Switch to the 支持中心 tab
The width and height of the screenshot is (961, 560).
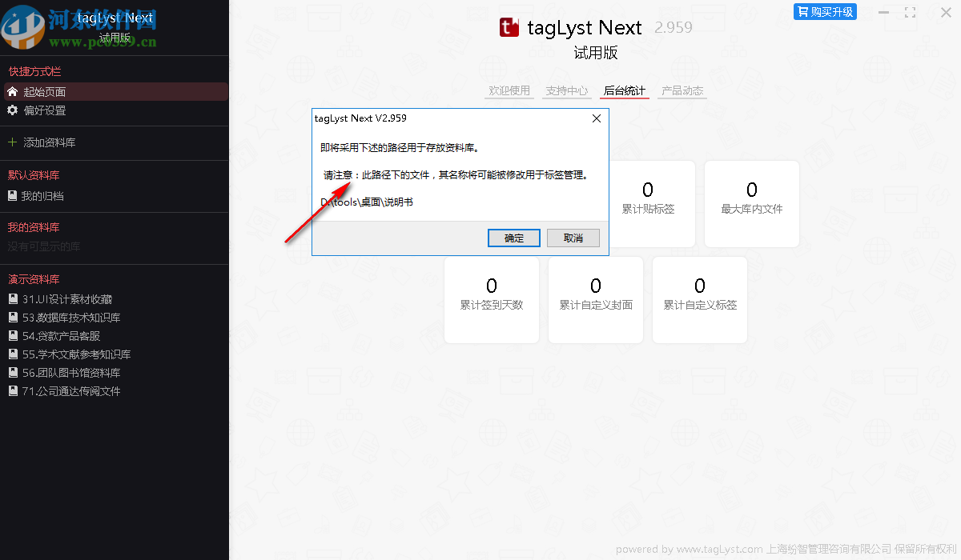point(566,90)
